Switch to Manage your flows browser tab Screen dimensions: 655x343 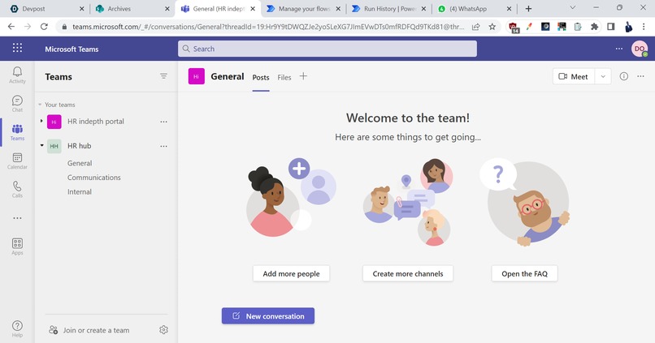tap(303, 9)
